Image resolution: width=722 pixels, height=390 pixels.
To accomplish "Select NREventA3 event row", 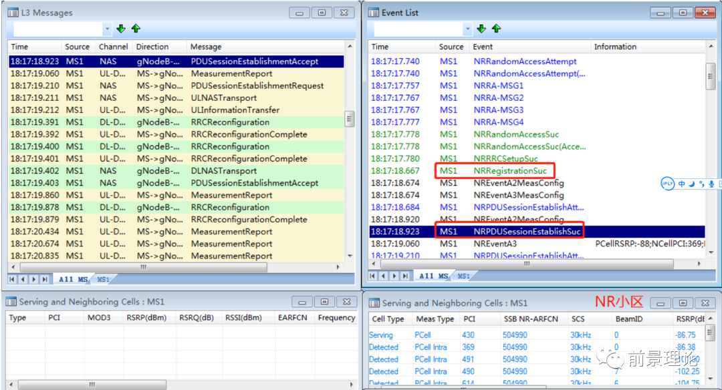I will (x=537, y=244).
